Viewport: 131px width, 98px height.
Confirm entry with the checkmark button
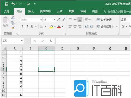pyautogui.click(x=43, y=41)
